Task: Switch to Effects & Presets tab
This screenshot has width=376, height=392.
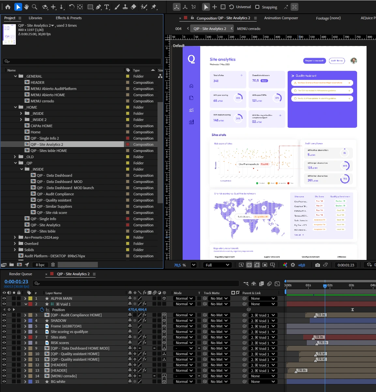Action: click(69, 18)
